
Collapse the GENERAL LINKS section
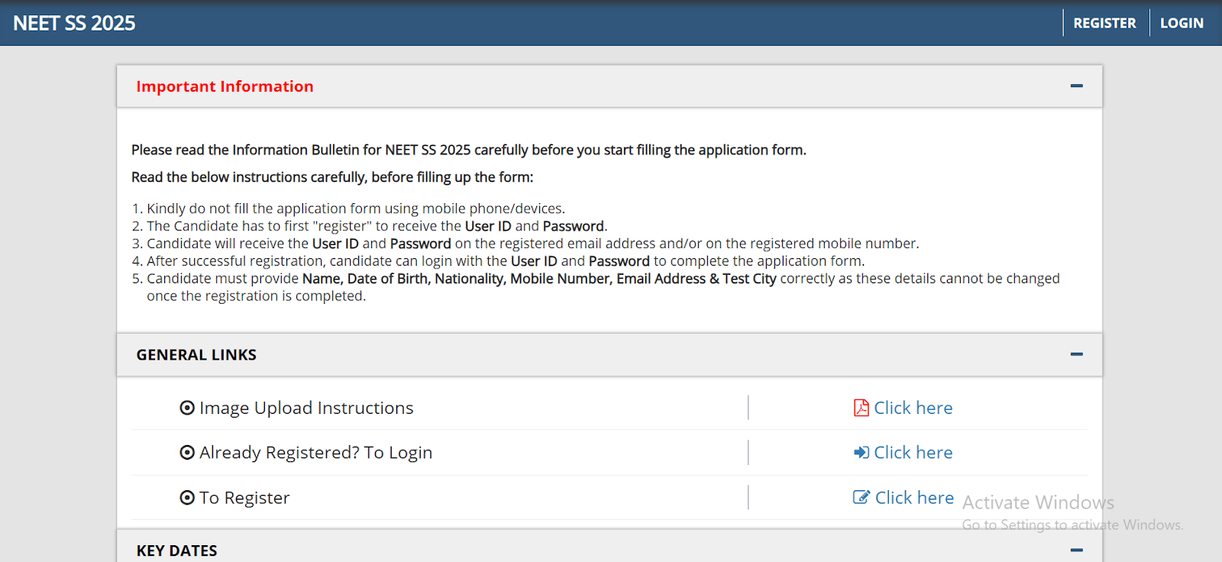[x=1077, y=354]
